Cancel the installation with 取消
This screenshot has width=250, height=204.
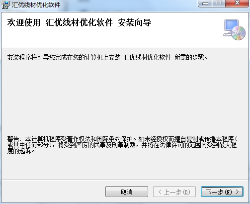127,192
